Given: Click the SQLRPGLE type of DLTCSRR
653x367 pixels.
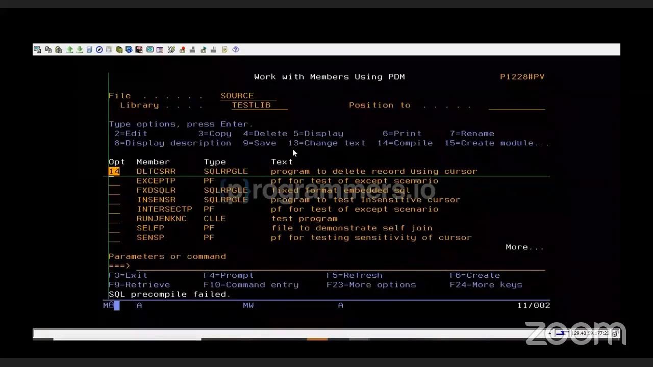Looking at the screenshot, I should [225, 171].
